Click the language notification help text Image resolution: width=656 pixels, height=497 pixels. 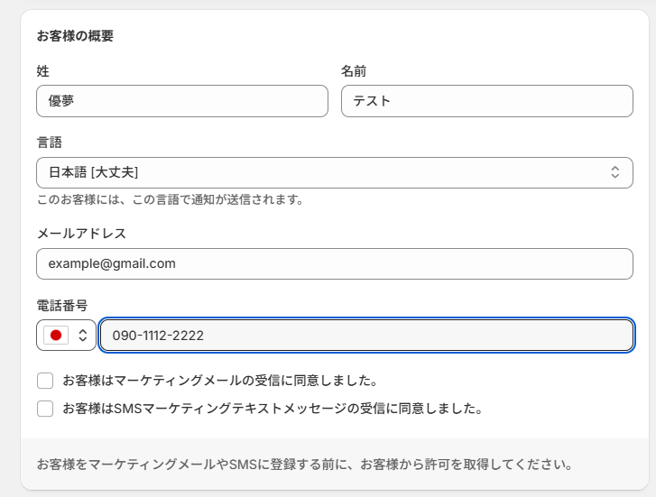(x=170, y=199)
